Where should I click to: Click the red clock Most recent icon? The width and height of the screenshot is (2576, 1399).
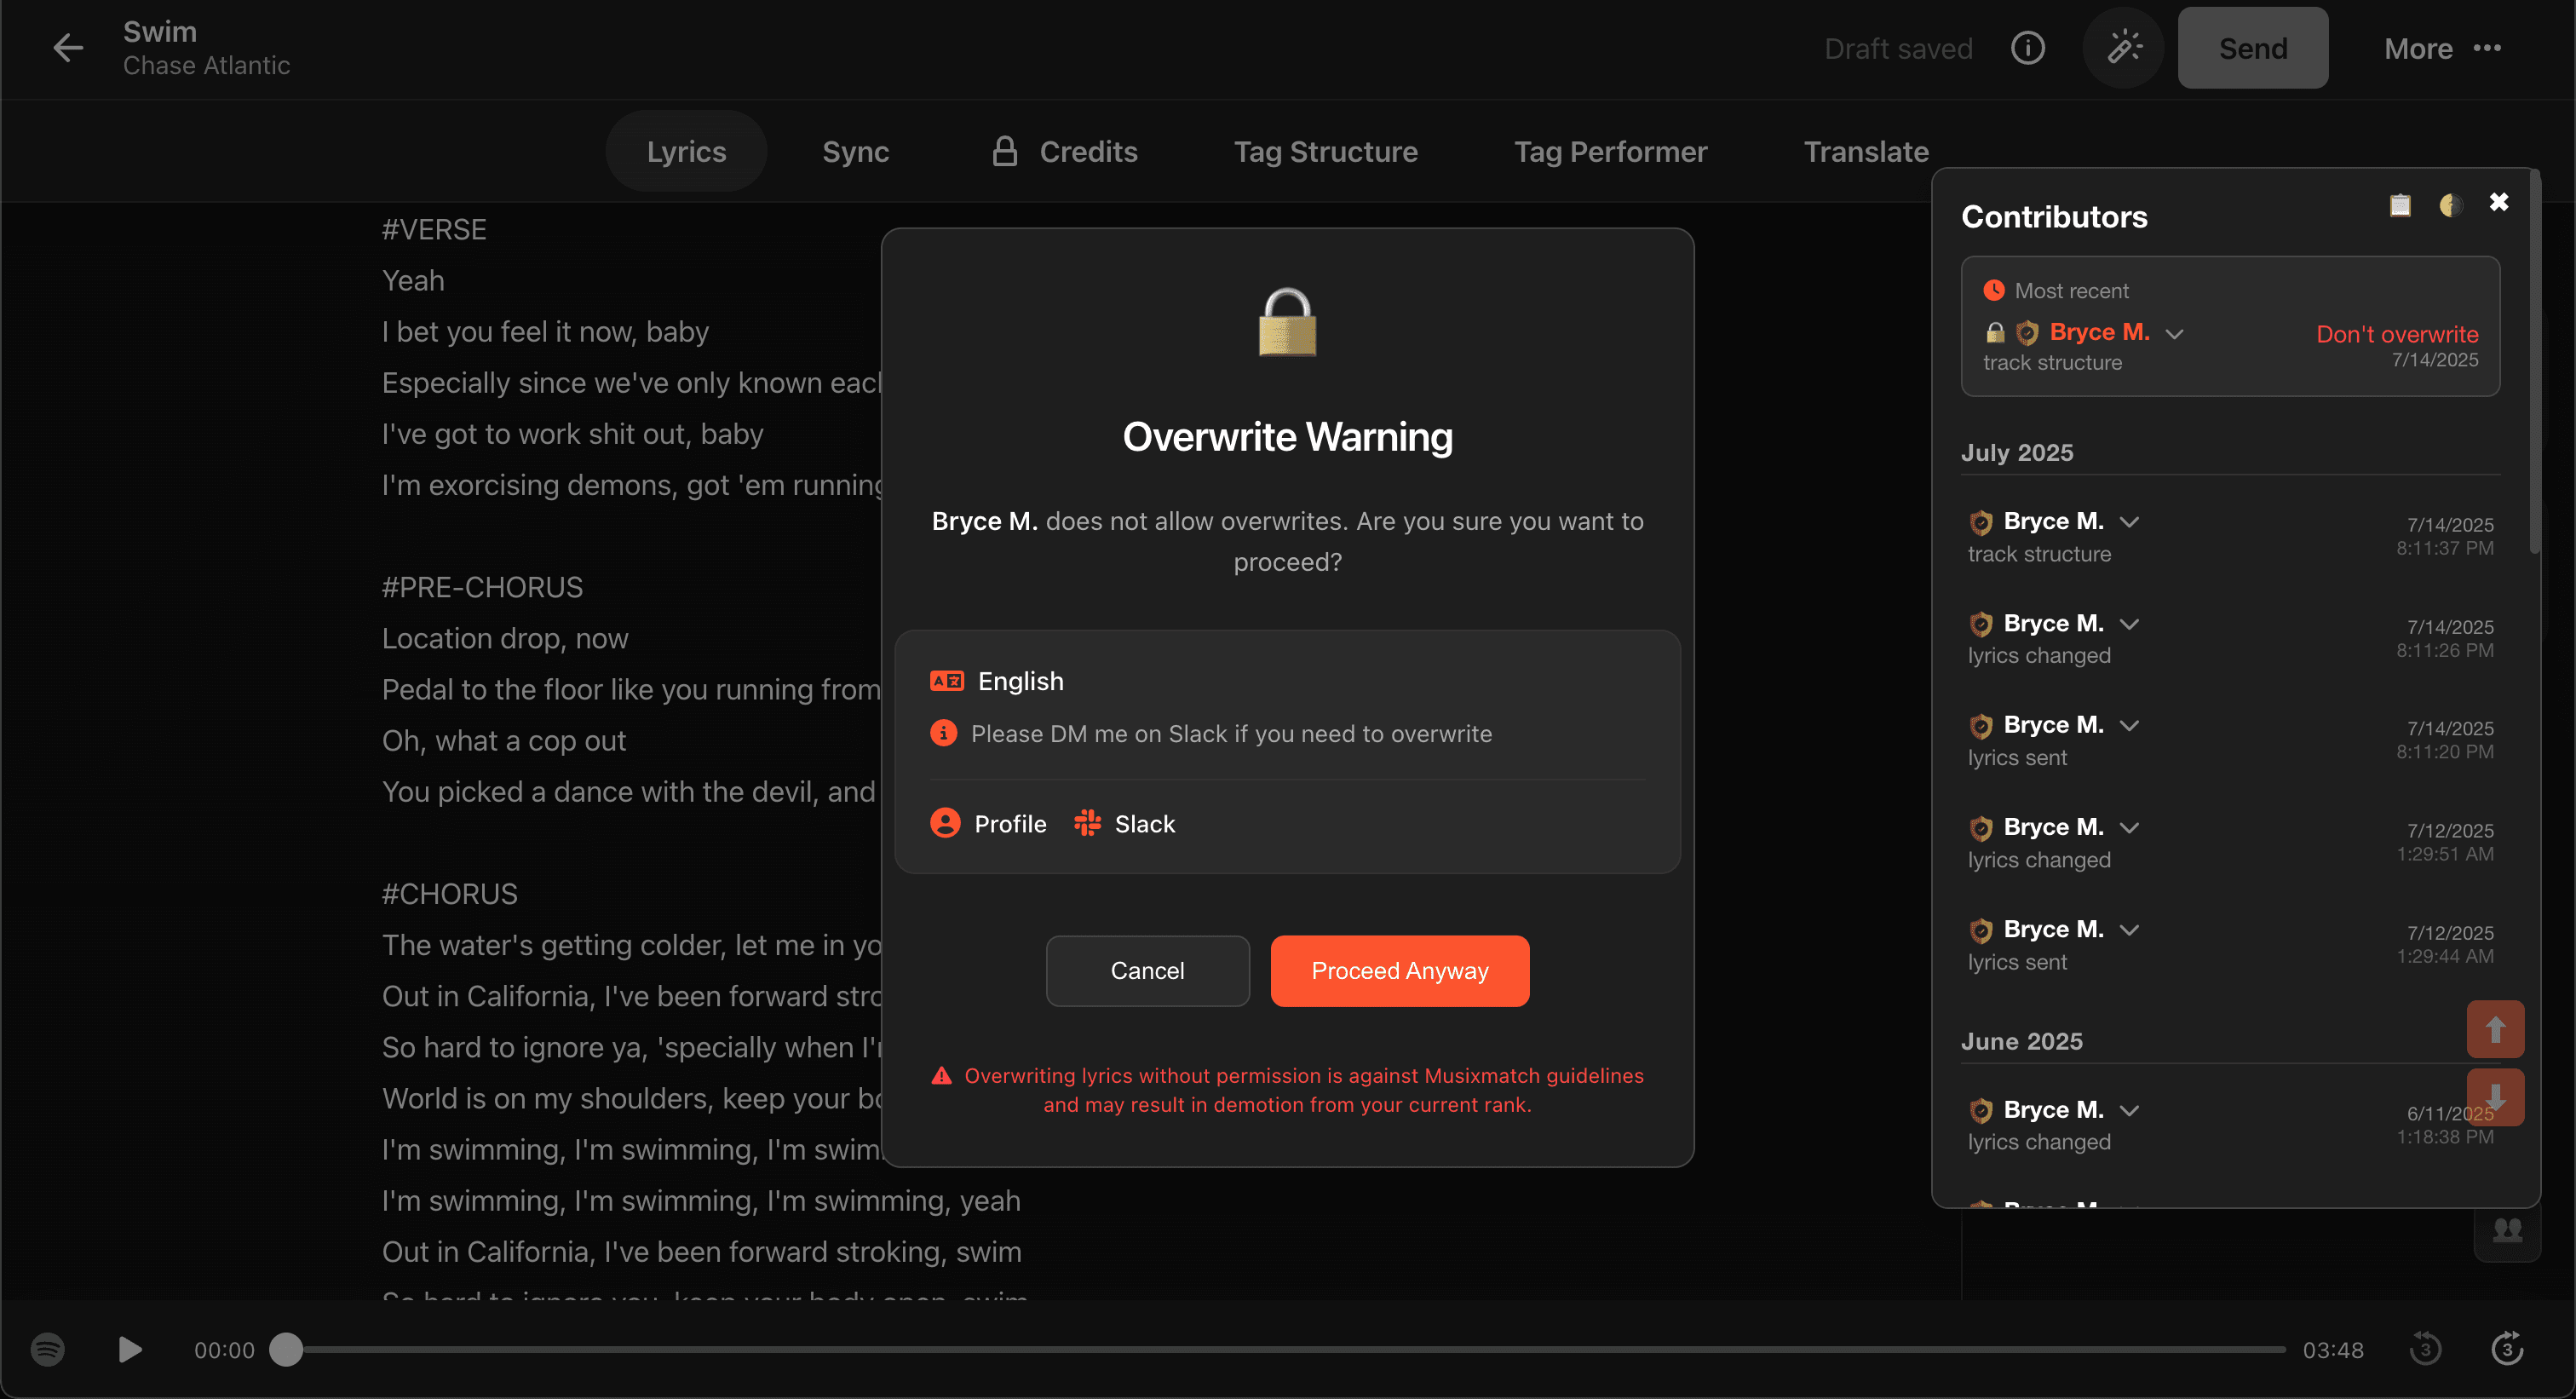click(1994, 290)
